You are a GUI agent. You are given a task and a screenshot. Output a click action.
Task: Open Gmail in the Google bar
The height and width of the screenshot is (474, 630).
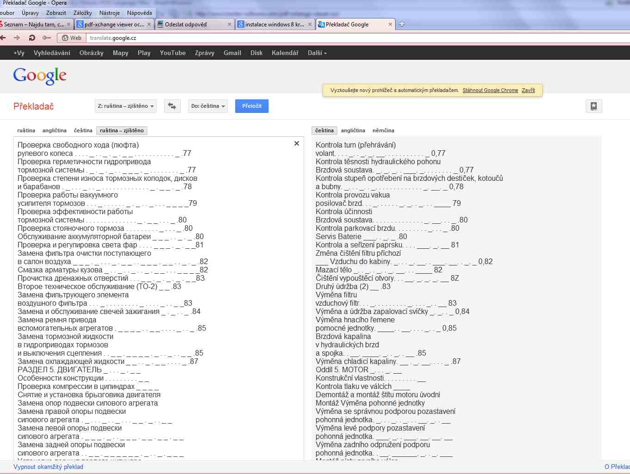point(232,53)
